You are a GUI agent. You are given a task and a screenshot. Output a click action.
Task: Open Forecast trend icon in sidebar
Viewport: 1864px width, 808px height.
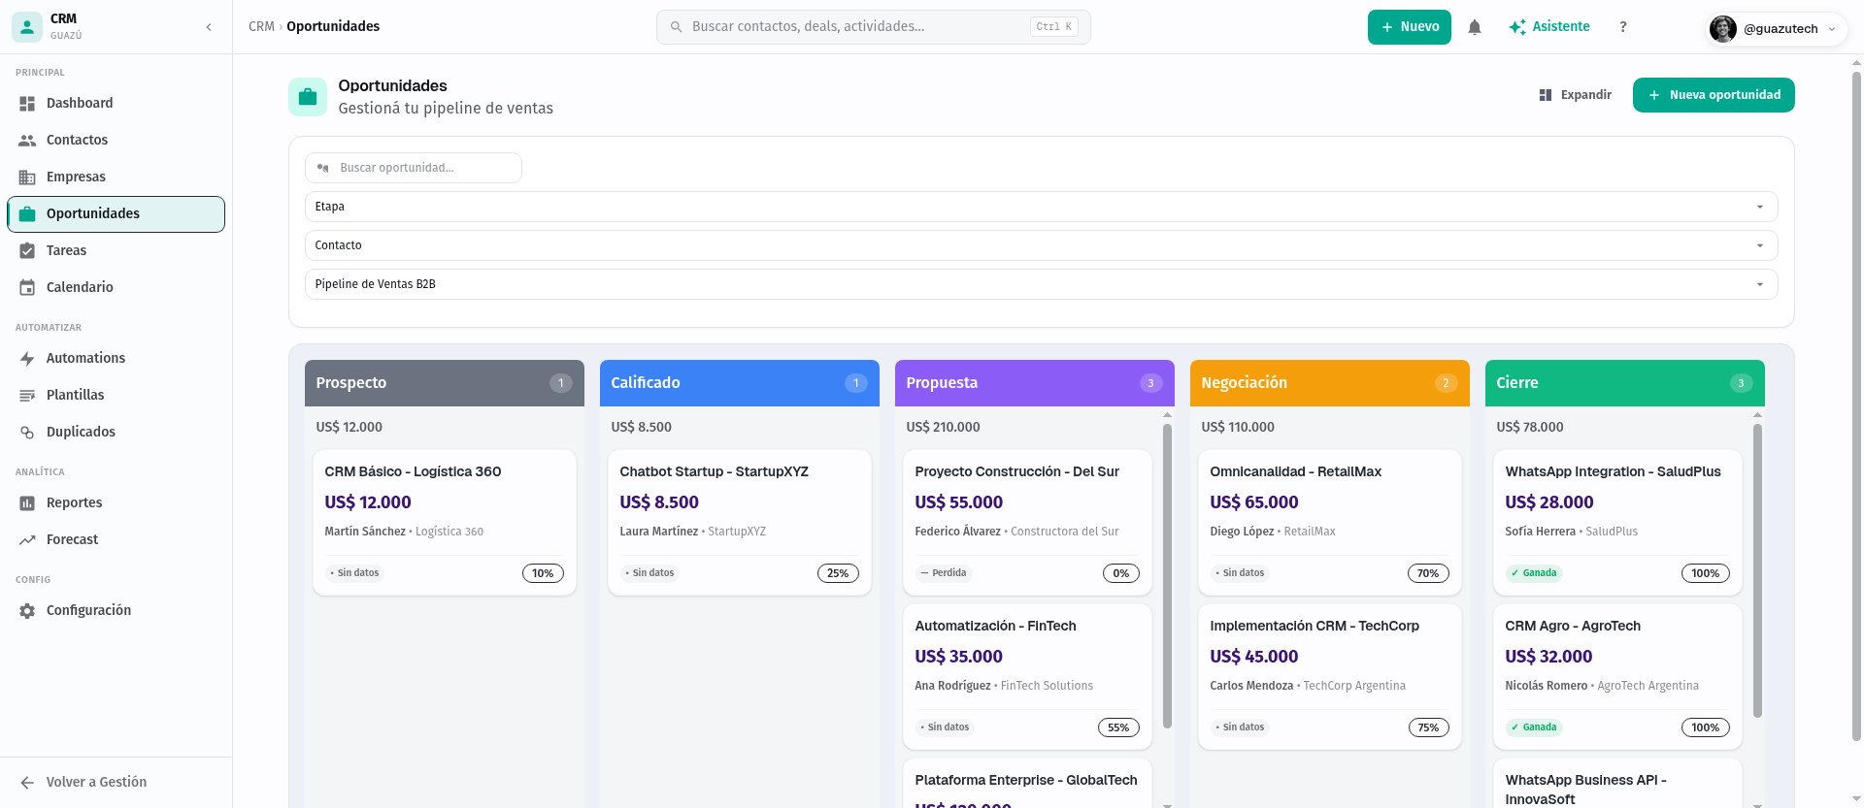[x=27, y=540]
